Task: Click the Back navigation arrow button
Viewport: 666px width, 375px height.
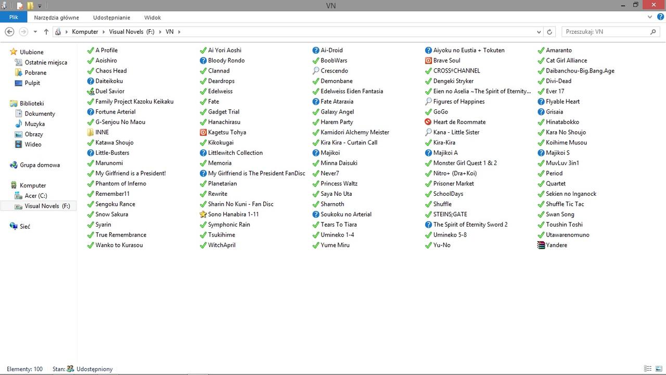Action: pyautogui.click(x=9, y=32)
